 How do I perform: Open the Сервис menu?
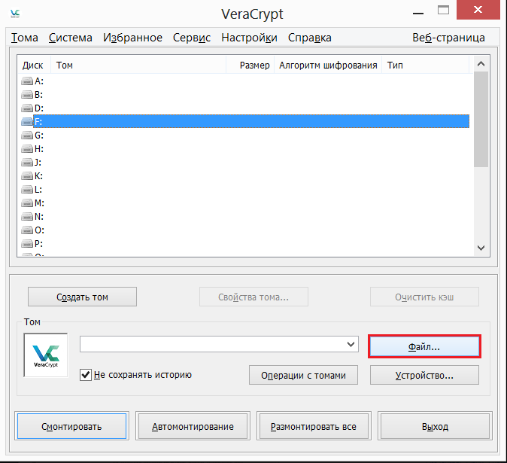[192, 38]
